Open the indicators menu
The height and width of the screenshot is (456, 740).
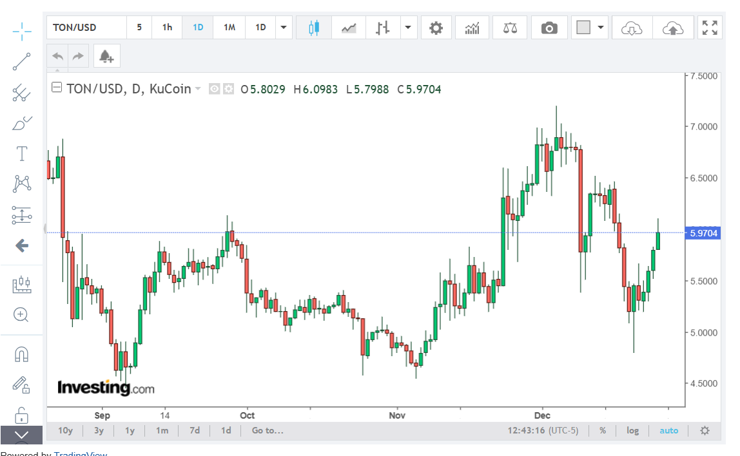(x=472, y=28)
